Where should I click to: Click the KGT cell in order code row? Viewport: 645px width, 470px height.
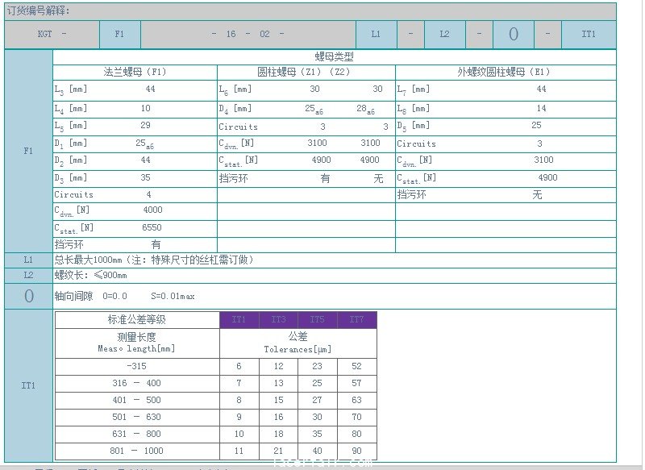pos(52,34)
